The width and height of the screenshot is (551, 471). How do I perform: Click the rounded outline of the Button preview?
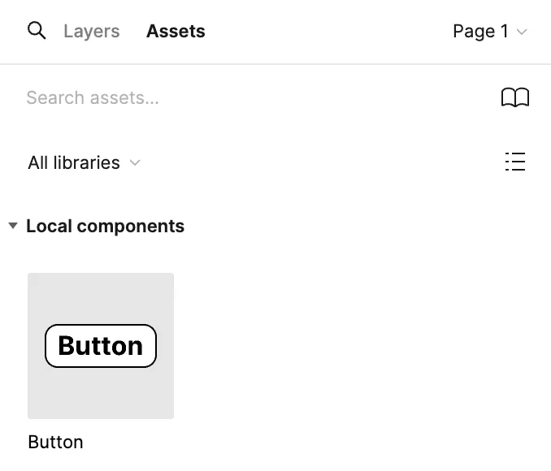pos(46,346)
